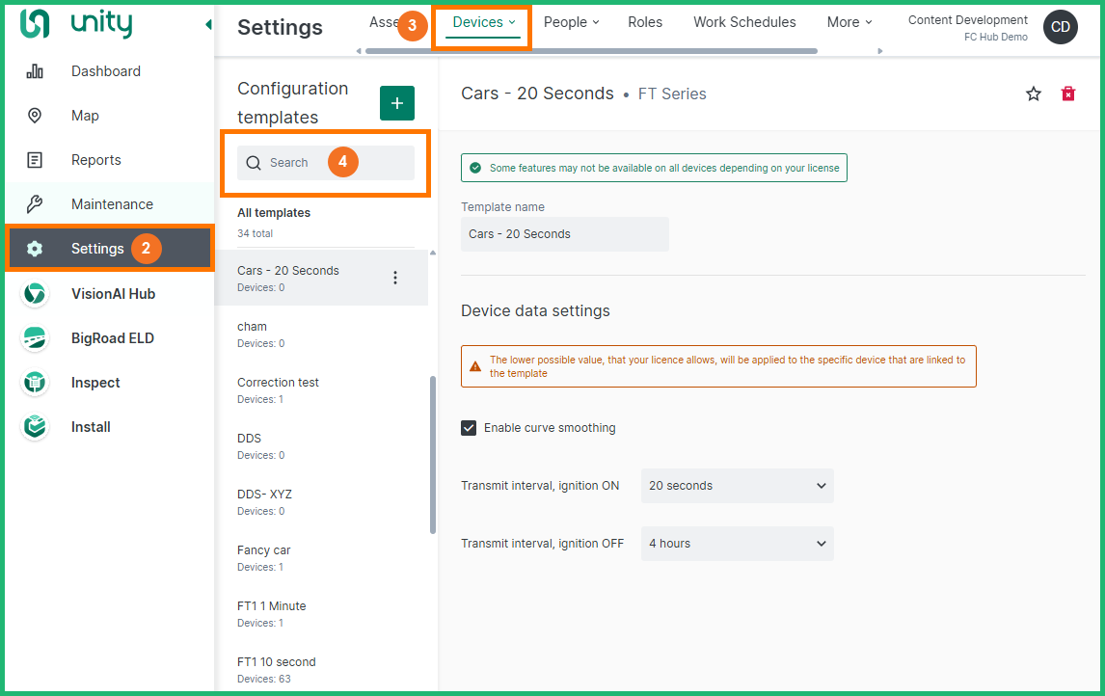1105x696 pixels.
Task: Click the Dashboard bar chart icon
Action: point(35,71)
